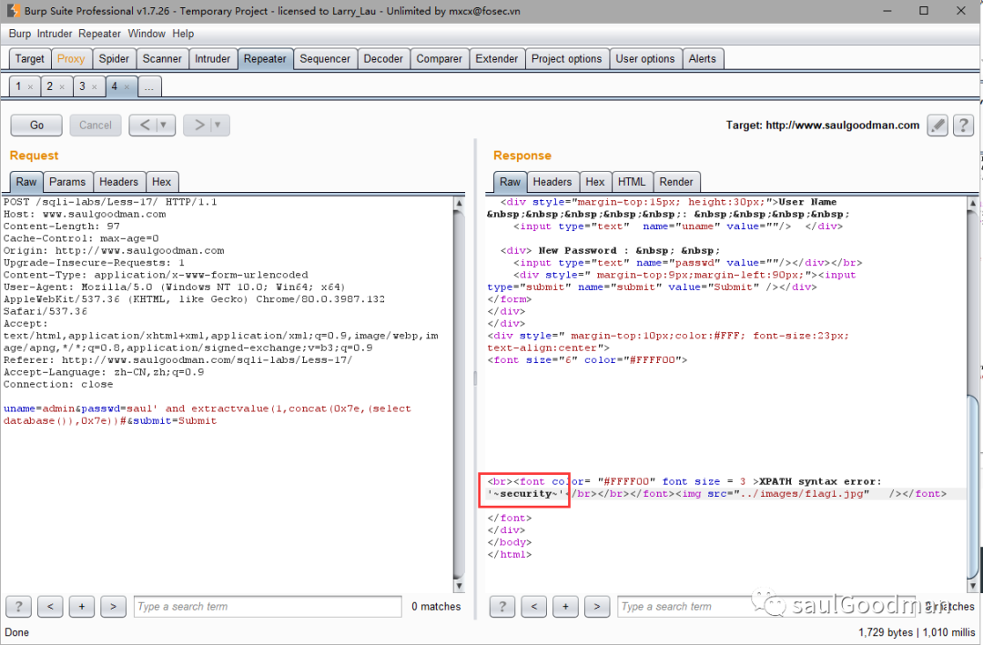Image resolution: width=983 pixels, height=645 pixels.
Task: Switch to the Sequencer tool tab
Action: (325, 59)
